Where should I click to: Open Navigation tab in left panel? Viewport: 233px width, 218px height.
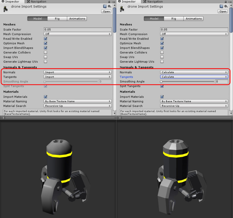tap(37, 2)
